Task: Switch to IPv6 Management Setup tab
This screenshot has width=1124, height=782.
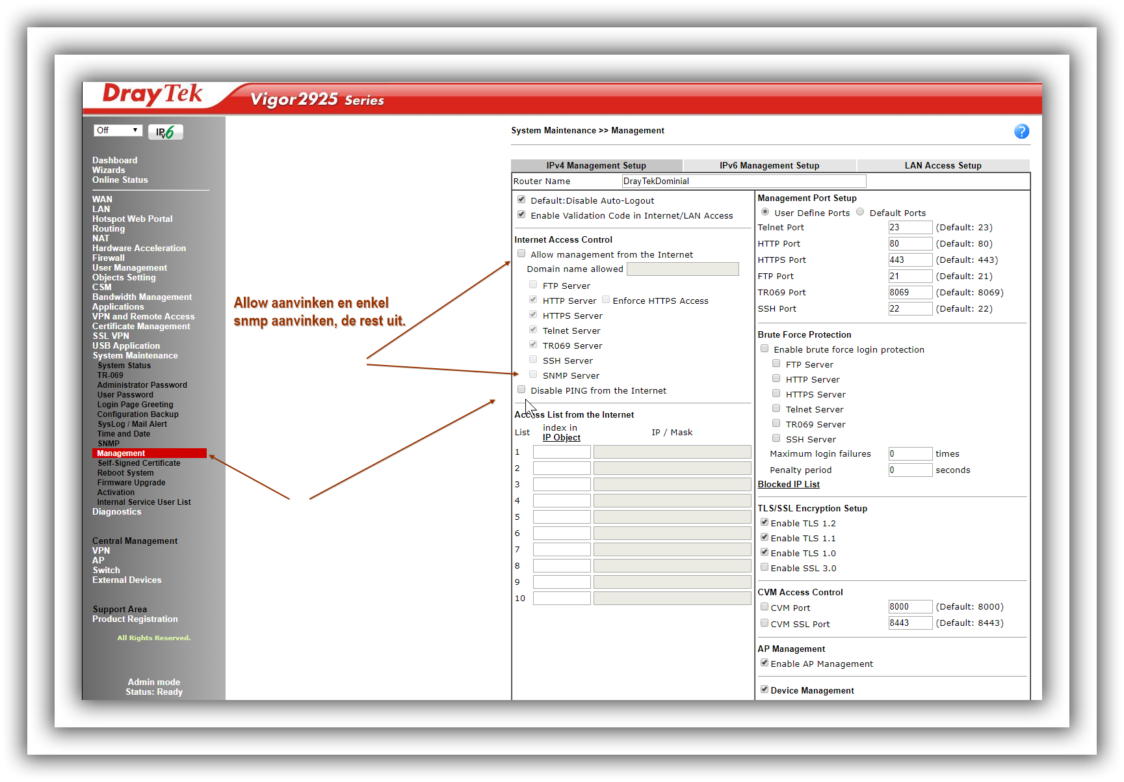Action: [769, 165]
